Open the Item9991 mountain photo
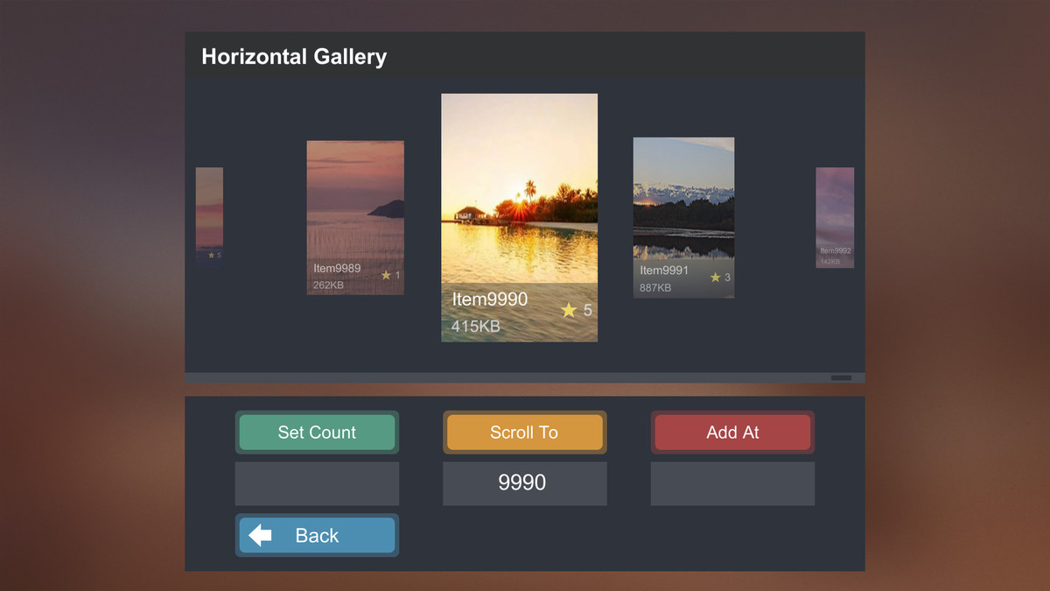This screenshot has height=591, width=1050. [683, 201]
